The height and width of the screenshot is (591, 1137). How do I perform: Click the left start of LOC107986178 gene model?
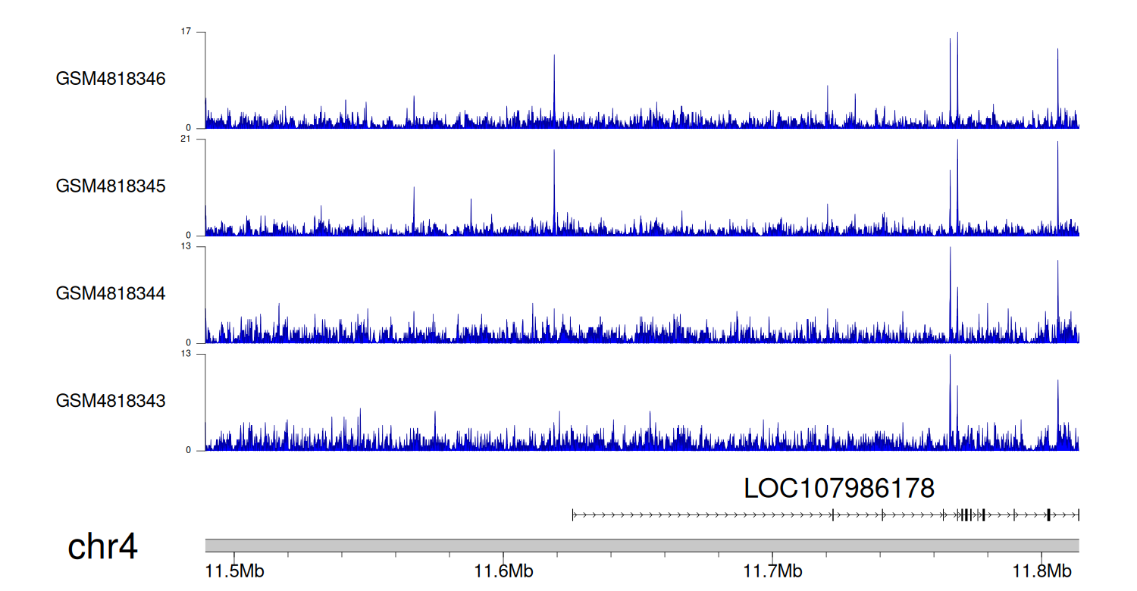click(x=573, y=515)
